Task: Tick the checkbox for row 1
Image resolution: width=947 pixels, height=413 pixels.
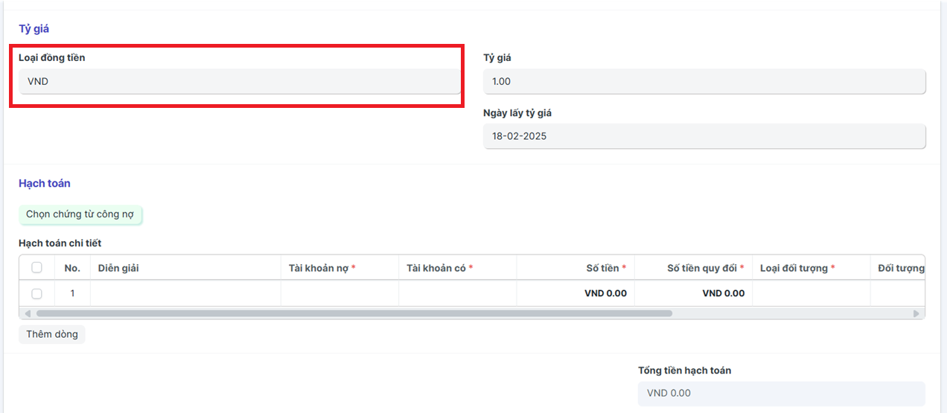Action: (36, 294)
